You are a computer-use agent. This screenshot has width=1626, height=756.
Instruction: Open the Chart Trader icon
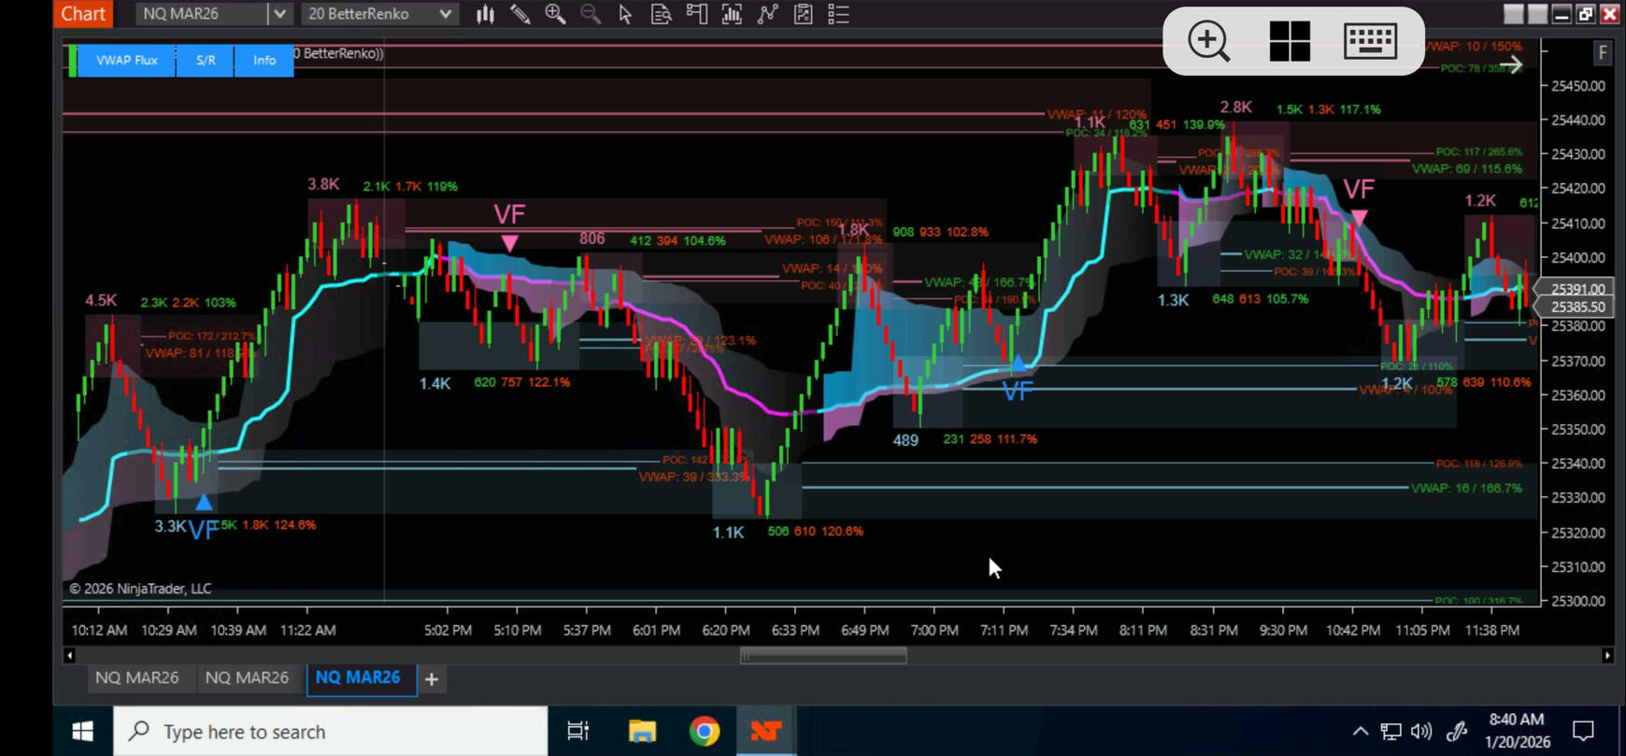pos(696,14)
